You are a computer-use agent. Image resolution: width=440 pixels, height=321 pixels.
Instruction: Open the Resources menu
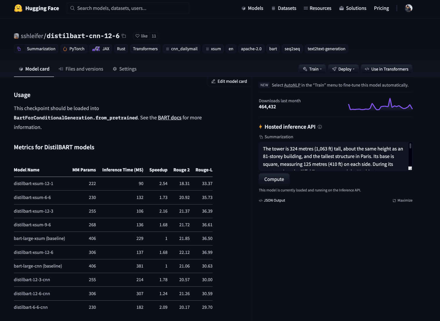(317, 8)
